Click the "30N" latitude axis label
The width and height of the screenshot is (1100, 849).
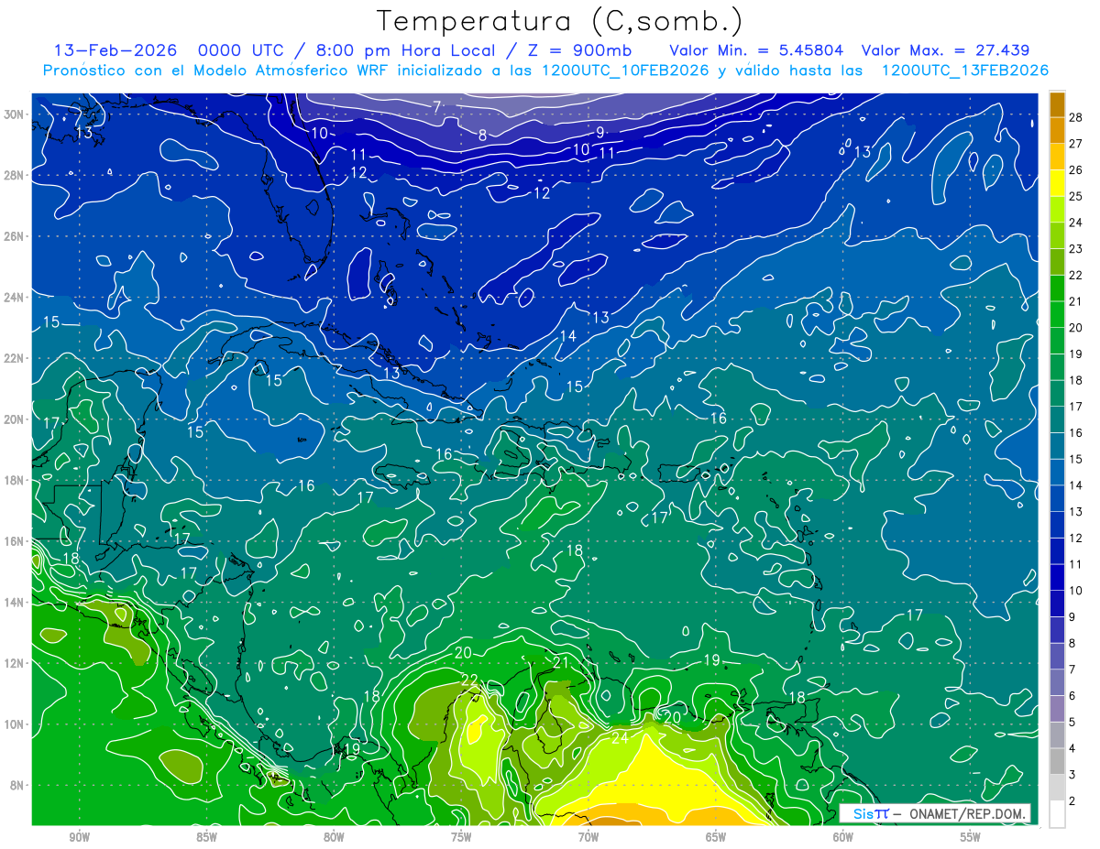click(14, 114)
